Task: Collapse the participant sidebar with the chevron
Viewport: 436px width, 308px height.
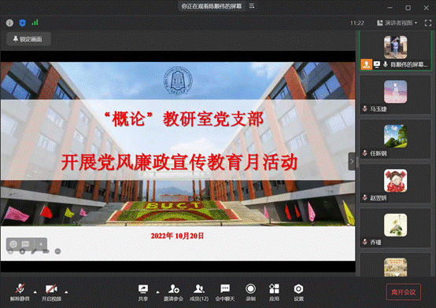Action: tap(352, 161)
